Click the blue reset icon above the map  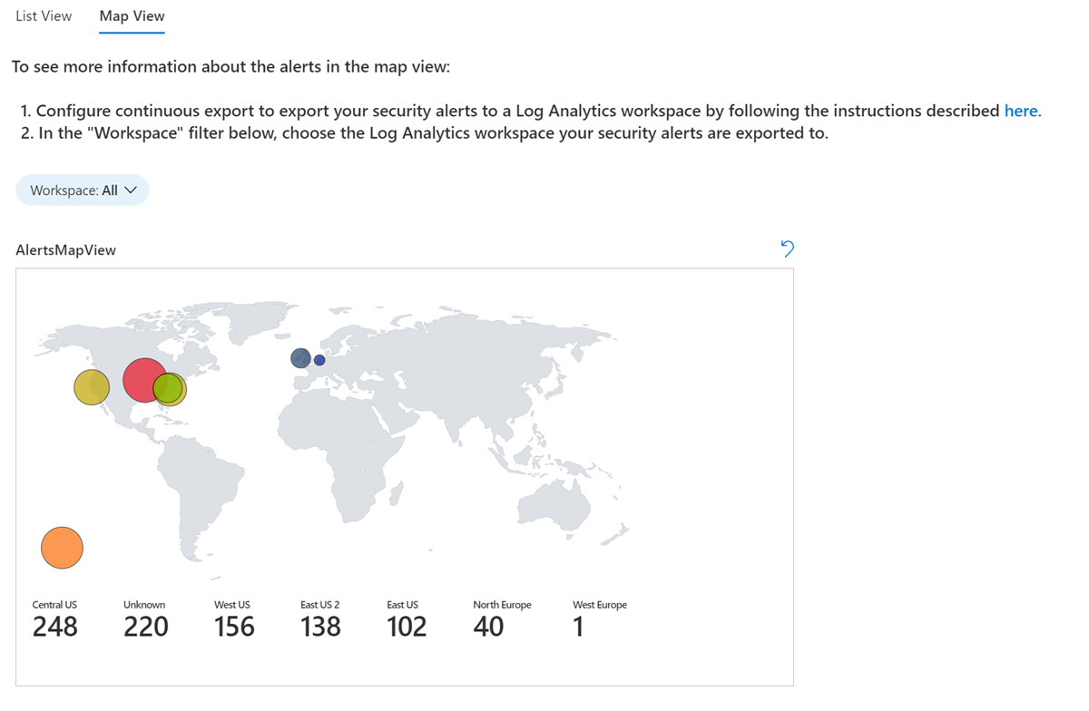click(786, 248)
